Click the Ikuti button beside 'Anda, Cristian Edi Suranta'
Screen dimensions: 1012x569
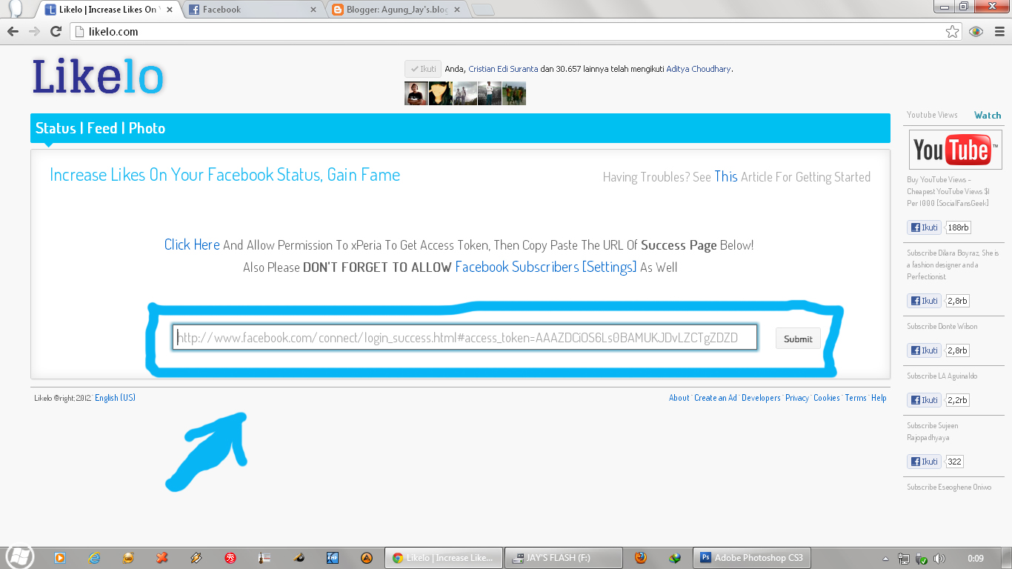423,69
